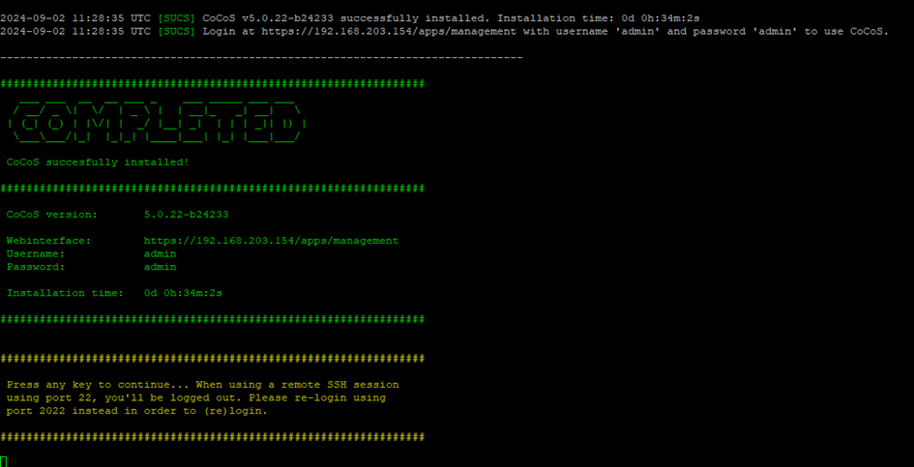Screen dimensions: 914x467
Task: Select the 'CoCoS succesfully installed!' message
Action: pyautogui.click(x=98, y=162)
